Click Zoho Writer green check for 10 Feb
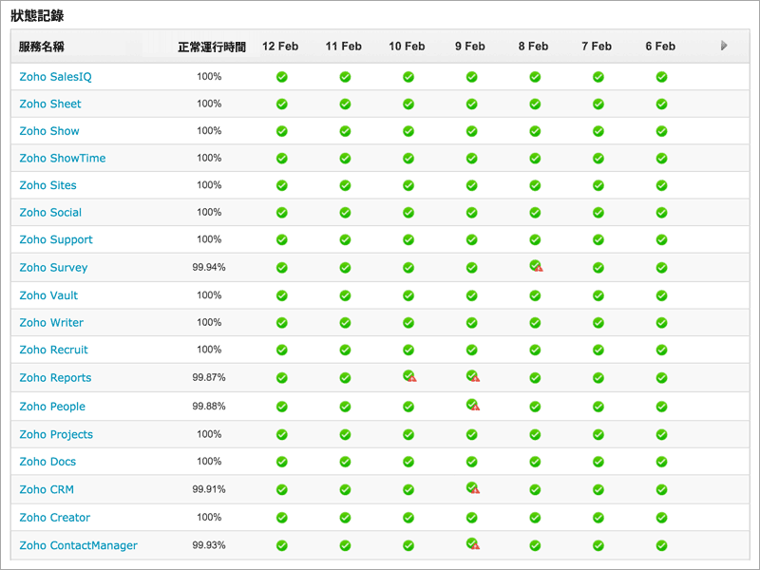Screen dimensions: 760x570 coord(408,323)
